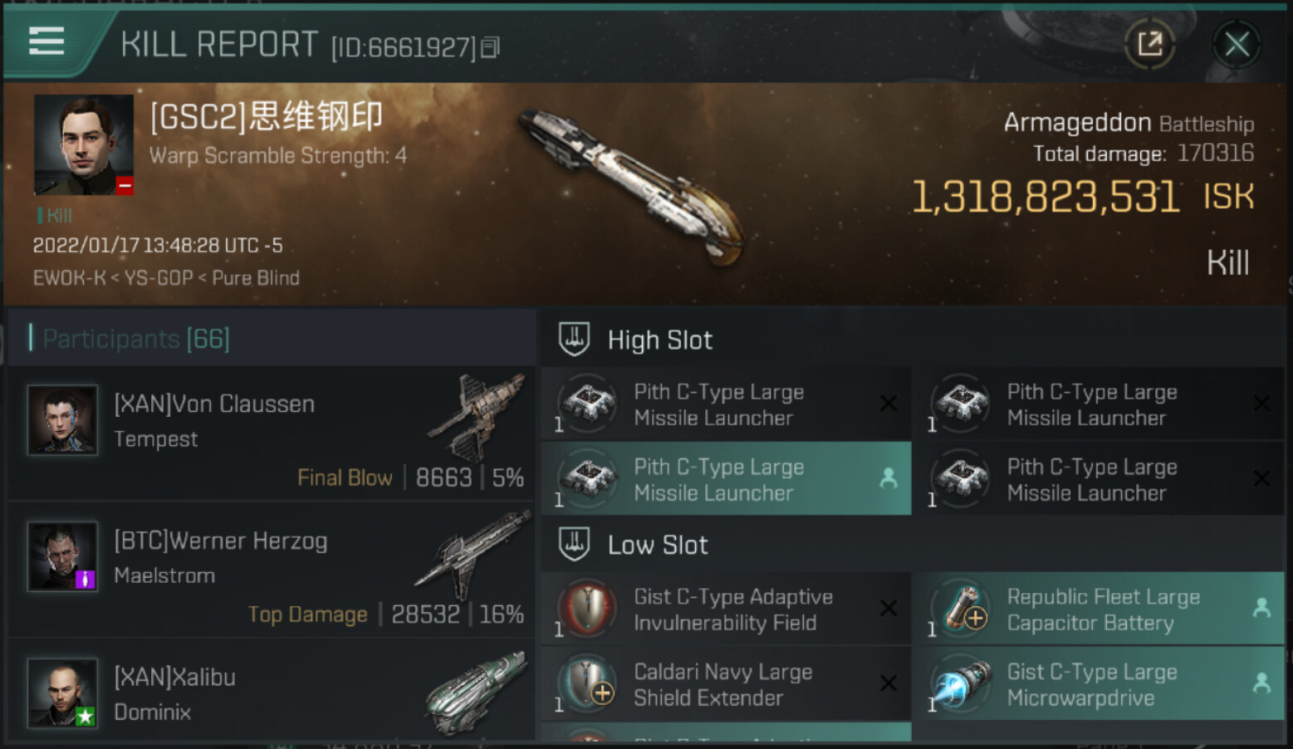This screenshot has height=749, width=1293.
Task: Click the share kill report icon
Action: 1149,44
